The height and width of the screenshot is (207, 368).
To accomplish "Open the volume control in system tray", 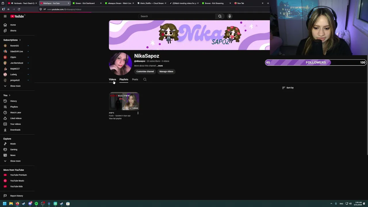I will tap(350, 204).
